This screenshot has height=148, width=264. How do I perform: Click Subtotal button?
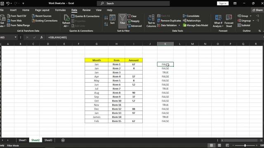(244, 25)
